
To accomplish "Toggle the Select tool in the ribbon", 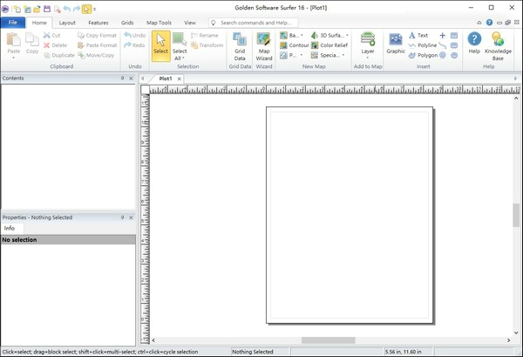I will 160,45.
